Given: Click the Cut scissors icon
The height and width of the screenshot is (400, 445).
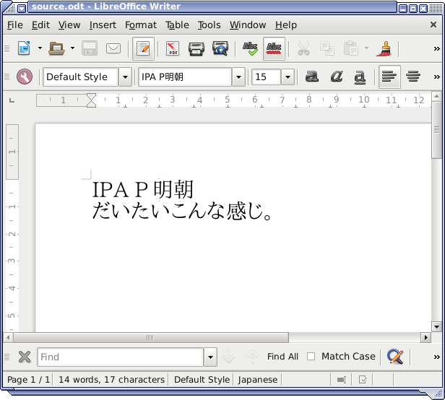Looking at the screenshot, I should [x=303, y=48].
